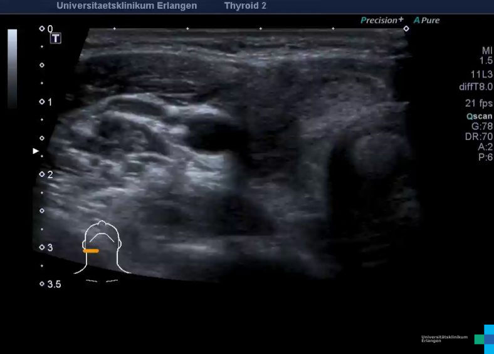
Task: Click the Precision+ imaging indicator
Action: click(382, 20)
